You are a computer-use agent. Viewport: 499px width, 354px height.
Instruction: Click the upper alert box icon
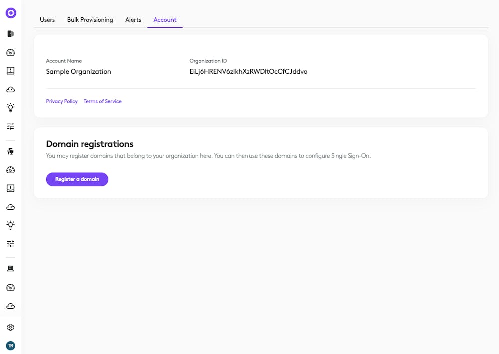[x=10, y=70]
